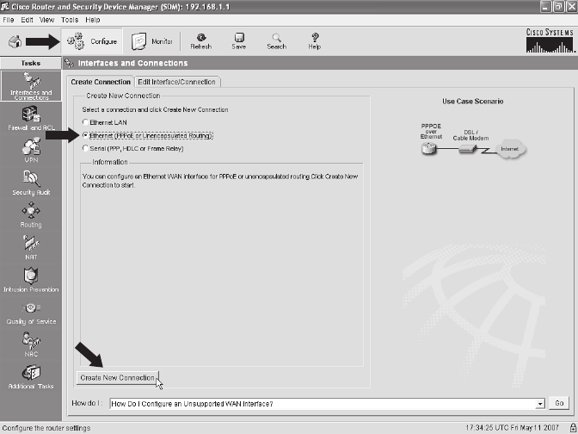
Task: Switch to Monitor mode
Action: click(152, 41)
